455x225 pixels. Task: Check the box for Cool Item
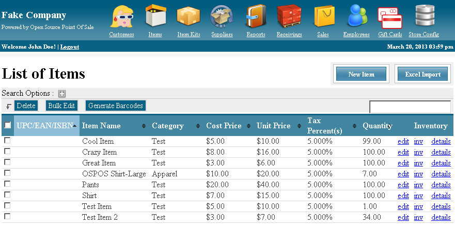7,141
